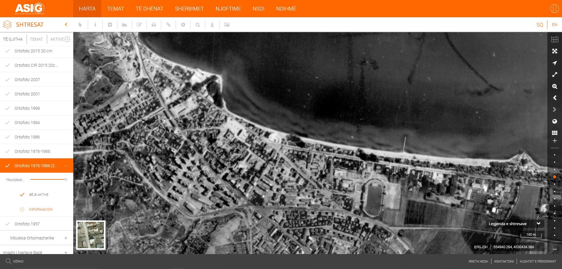Click the transparency slider handle
The height and width of the screenshot is (269, 562).
66,179
